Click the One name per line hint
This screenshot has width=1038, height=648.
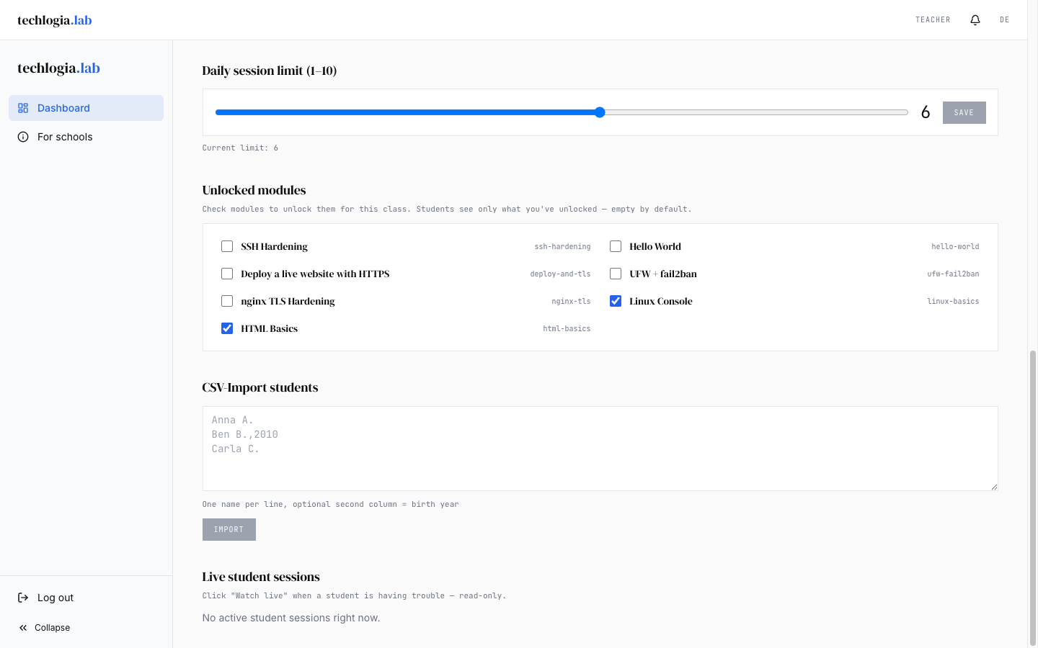click(x=330, y=504)
